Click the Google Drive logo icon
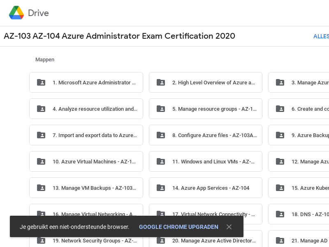Screen dimensions: 329x247 click(x=16, y=13)
